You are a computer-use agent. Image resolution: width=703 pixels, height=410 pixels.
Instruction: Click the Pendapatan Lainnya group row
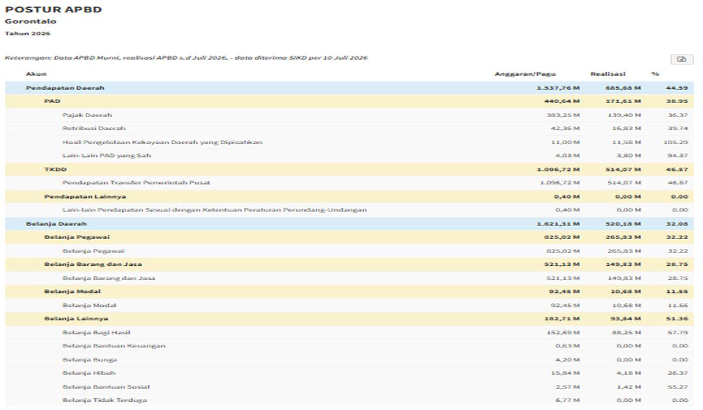pyautogui.click(x=349, y=197)
